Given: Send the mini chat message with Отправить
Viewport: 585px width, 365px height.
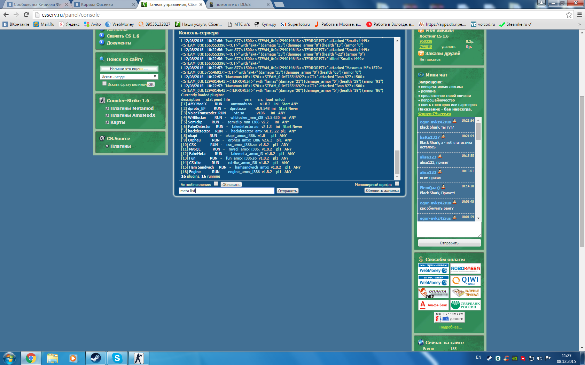Looking at the screenshot, I should click(449, 243).
